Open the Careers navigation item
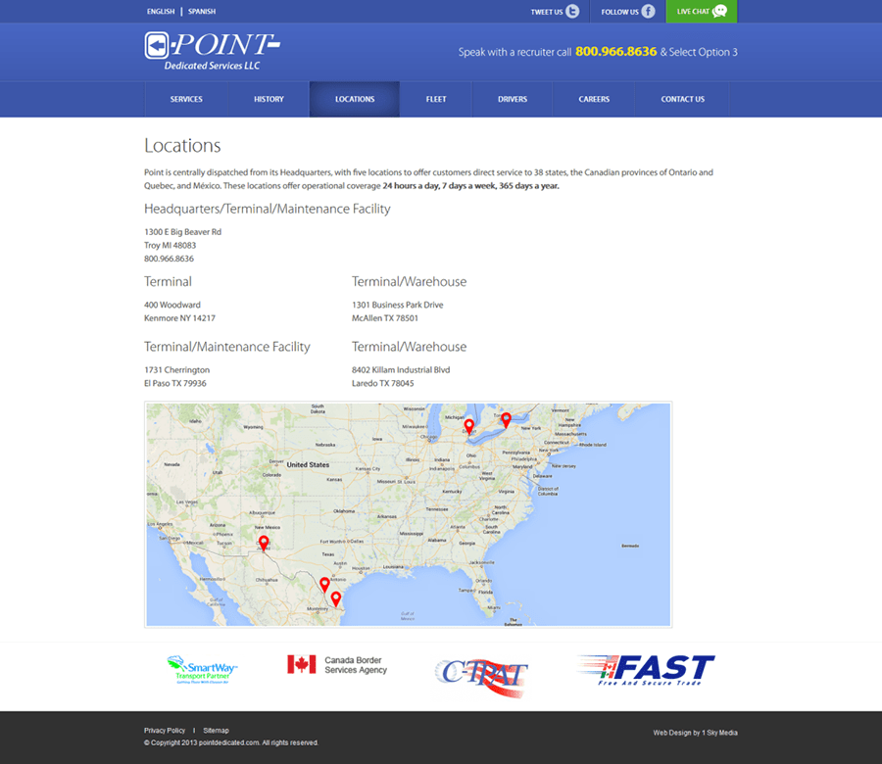 click(x=594, y=99)
